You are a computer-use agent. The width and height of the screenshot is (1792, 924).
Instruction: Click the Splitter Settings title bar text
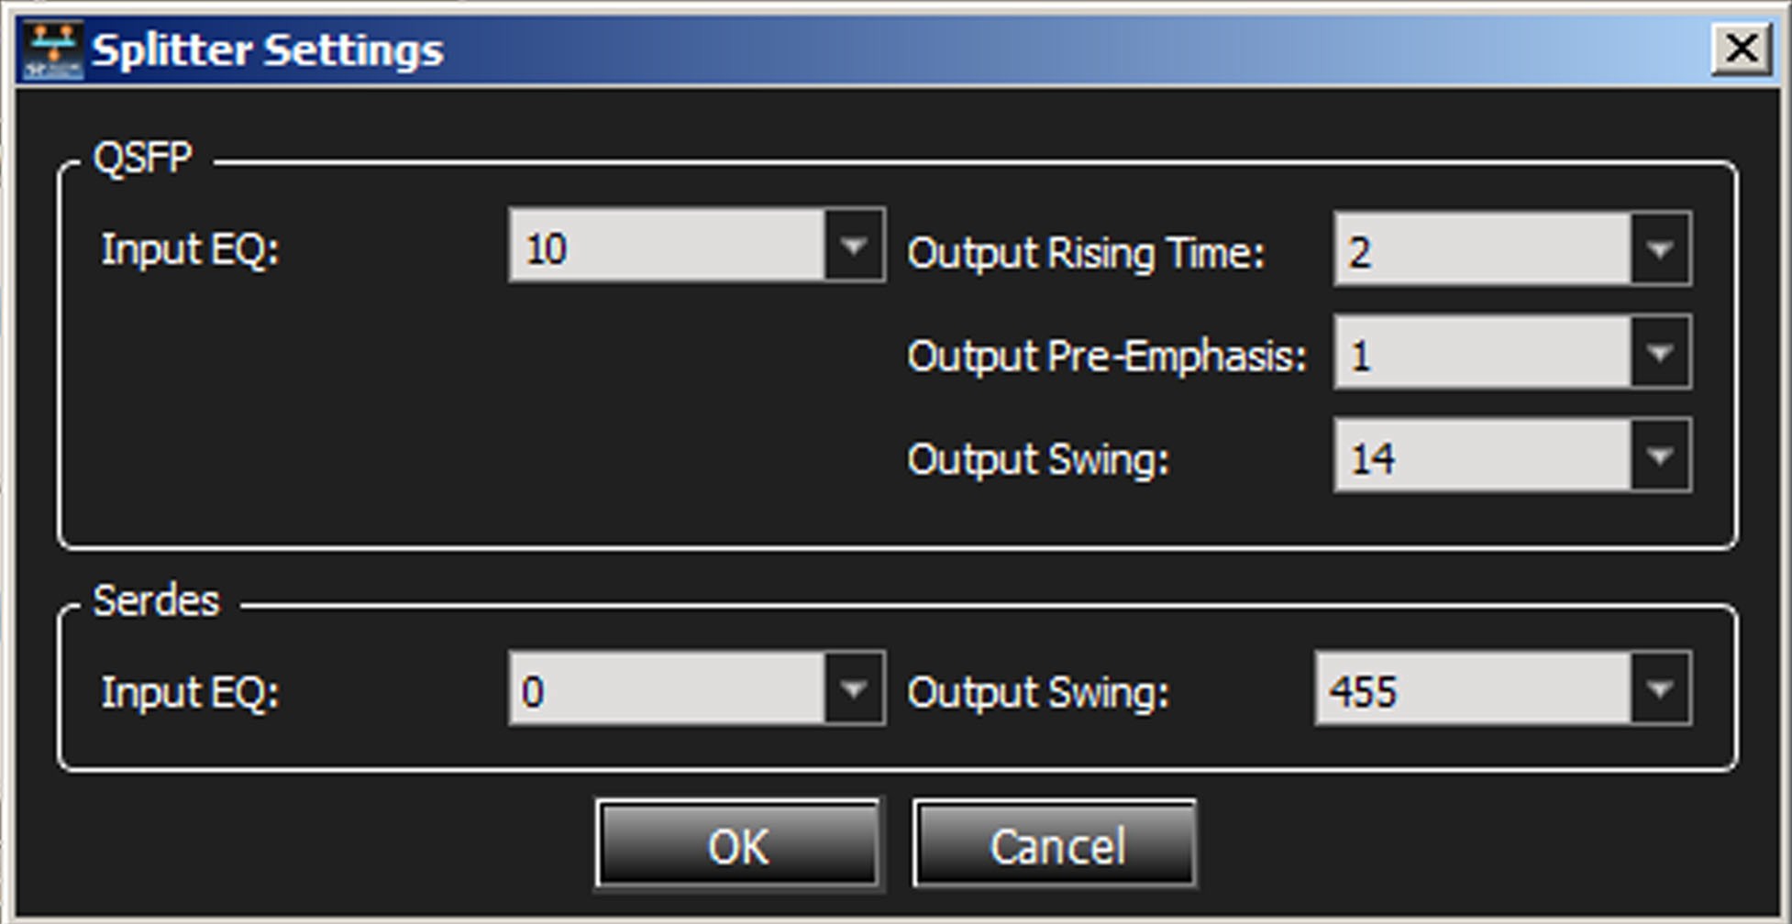pos(268,50)
